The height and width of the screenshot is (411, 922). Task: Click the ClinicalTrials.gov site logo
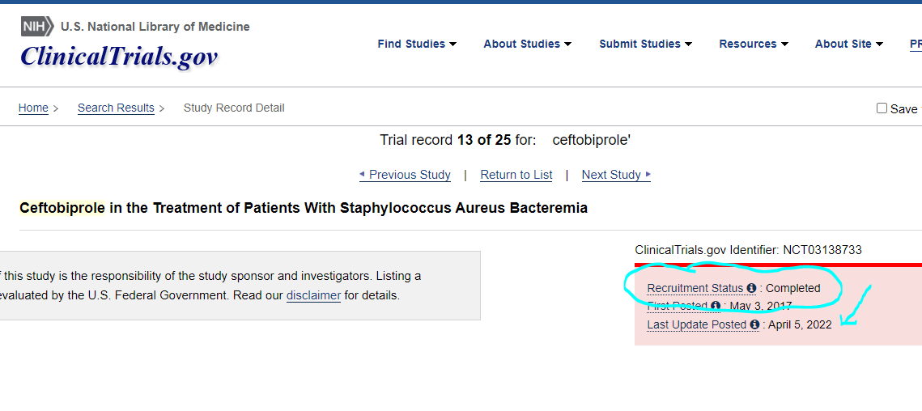(119, 56)
